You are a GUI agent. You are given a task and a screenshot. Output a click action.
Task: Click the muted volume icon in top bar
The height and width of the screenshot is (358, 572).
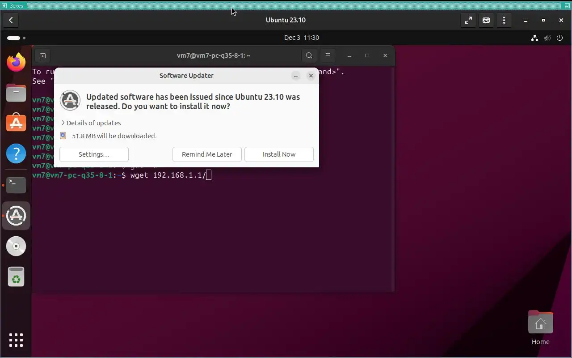[x=547, y=38]
